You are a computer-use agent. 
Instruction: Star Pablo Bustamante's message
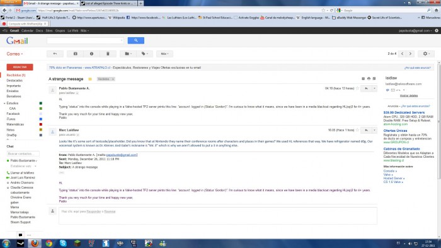click(357, 88)
